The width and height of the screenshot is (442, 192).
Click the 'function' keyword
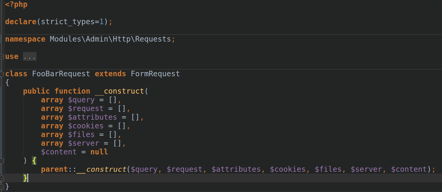(73, 91)
